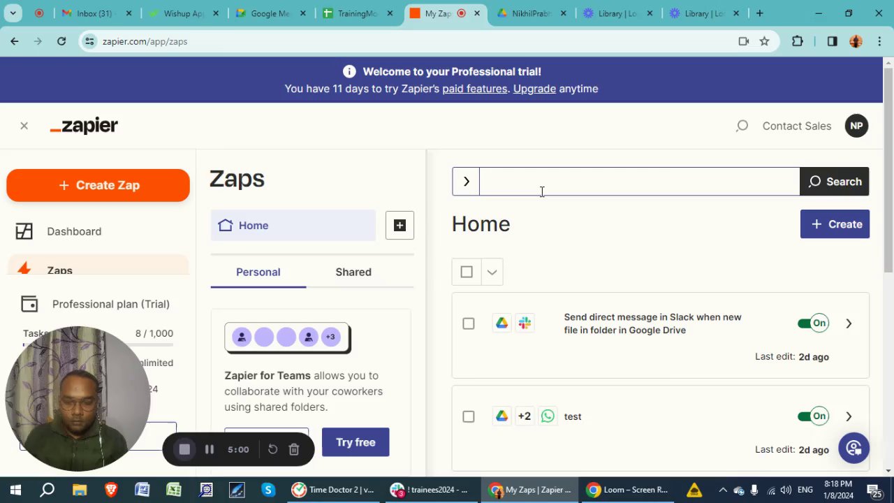Open zap "Send direct message in Slack when new file"

coord(652,323)
